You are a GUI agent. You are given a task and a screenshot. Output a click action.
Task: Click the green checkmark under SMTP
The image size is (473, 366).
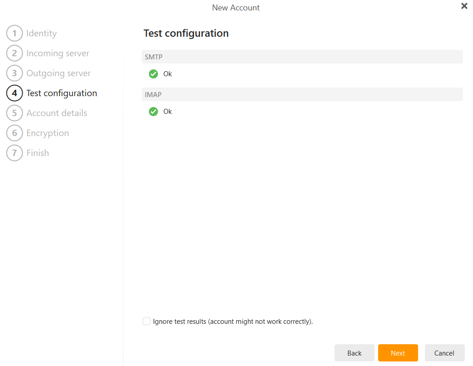click(153, 73)
